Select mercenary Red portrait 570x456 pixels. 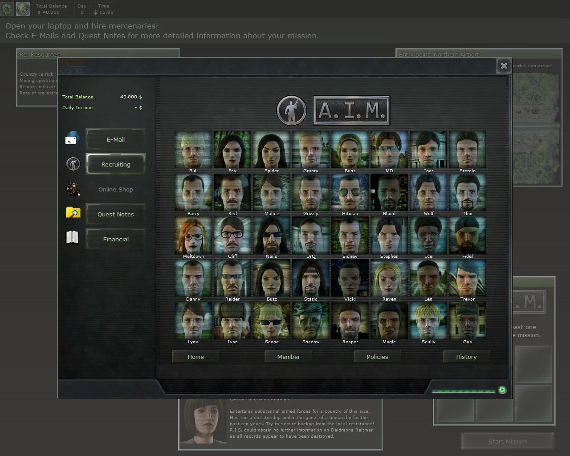[x=232, y=192]
